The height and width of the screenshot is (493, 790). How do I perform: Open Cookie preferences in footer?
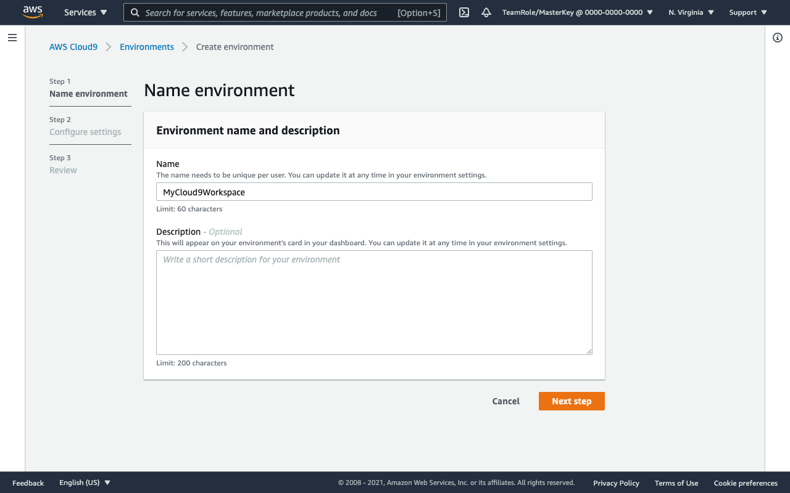click(746, 483)
